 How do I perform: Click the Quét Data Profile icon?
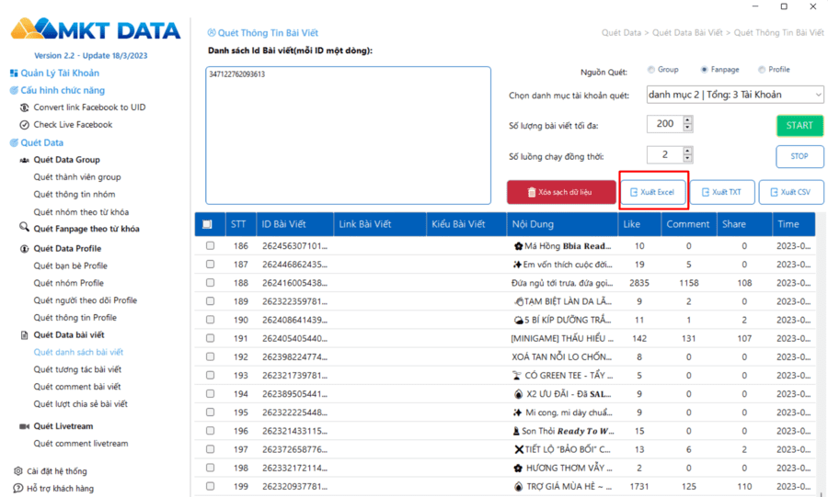24,249
